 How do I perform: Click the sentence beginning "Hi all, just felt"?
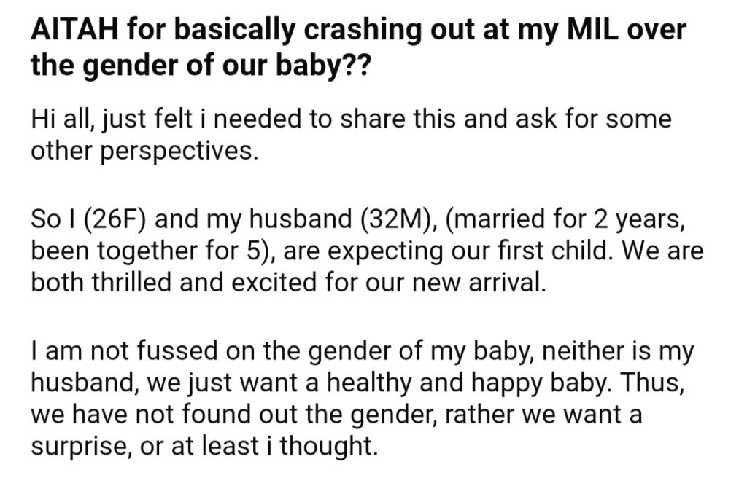coord(351,135)
